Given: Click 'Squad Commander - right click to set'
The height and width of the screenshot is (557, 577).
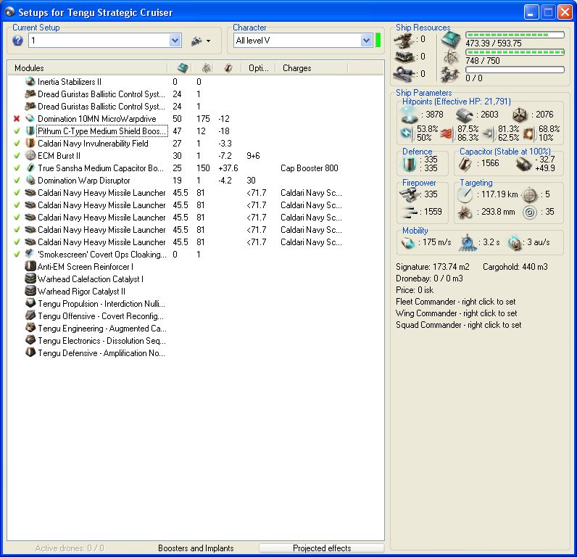Looking at the screenshot, I should pos(459,325).
